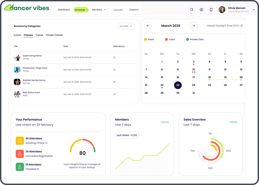Open the notifications bell icon
This screenshot has width=259, height=185.
click(211, 9)
